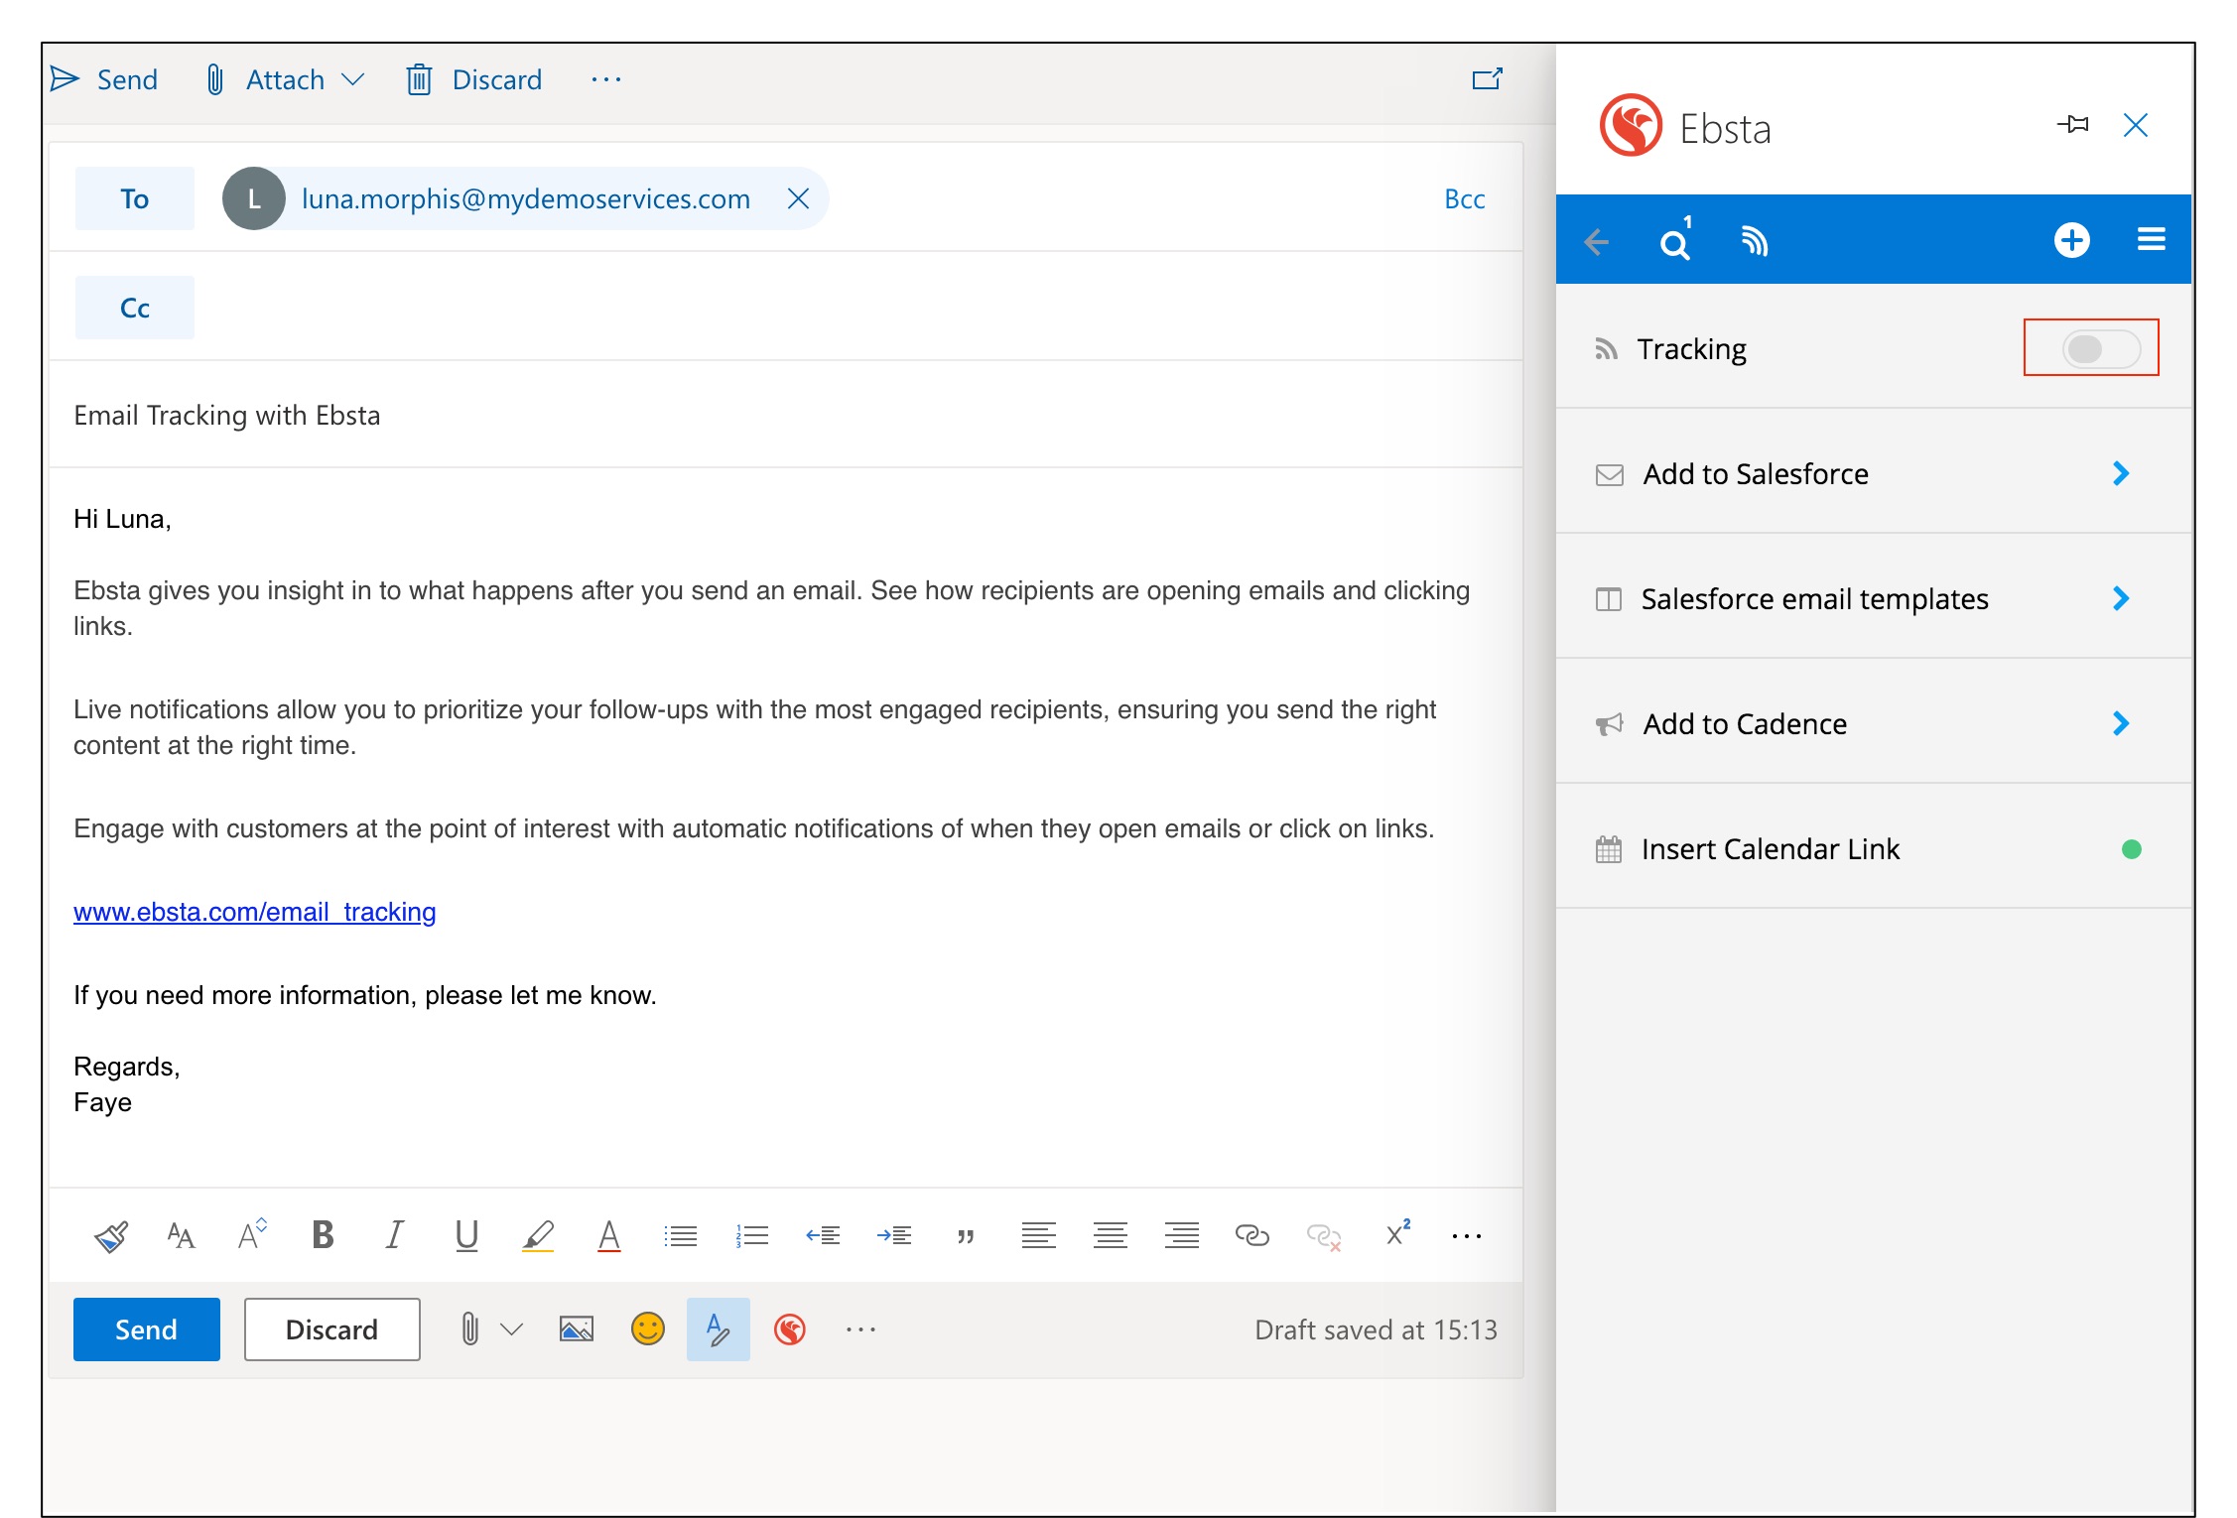Pick the font color tool

click(x=608, y=1235)
